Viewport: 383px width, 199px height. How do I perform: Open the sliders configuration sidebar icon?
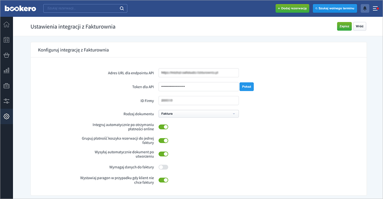[7, 101]
